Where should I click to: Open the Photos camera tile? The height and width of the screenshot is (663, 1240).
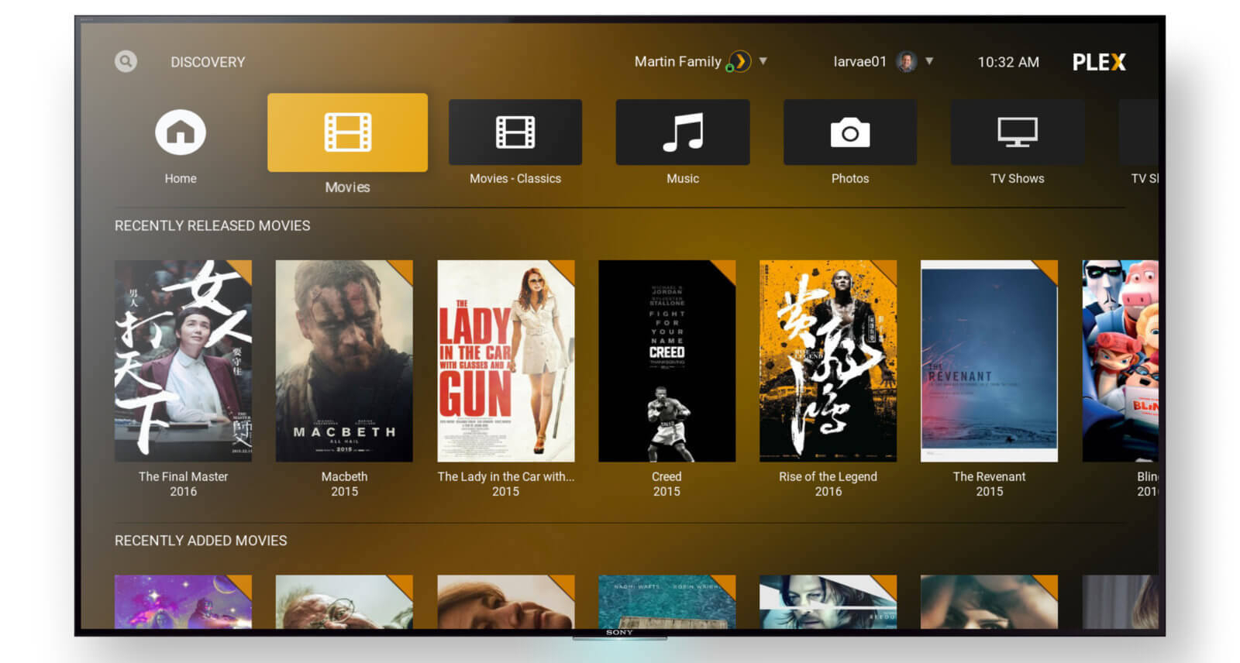849,132
